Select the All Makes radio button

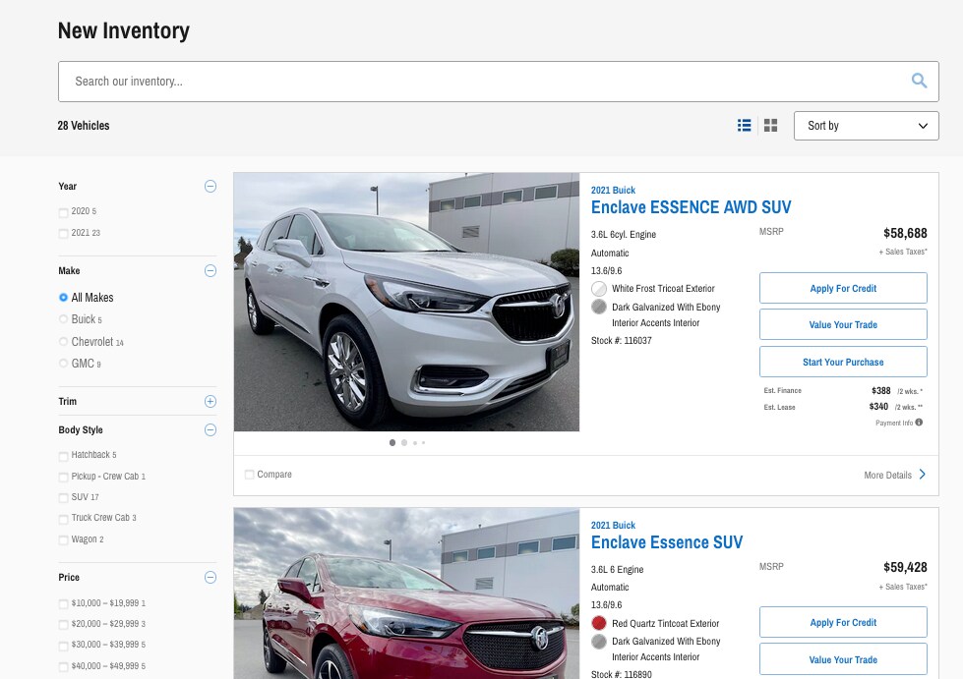pos(63,298)
